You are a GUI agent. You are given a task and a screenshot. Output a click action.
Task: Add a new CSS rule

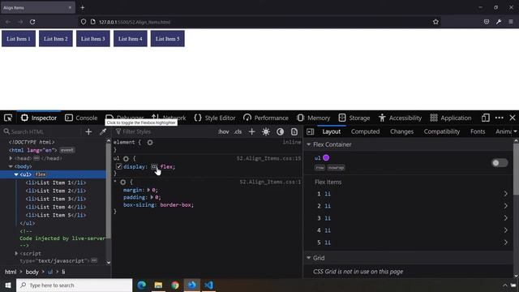click(x=252, y=131)
